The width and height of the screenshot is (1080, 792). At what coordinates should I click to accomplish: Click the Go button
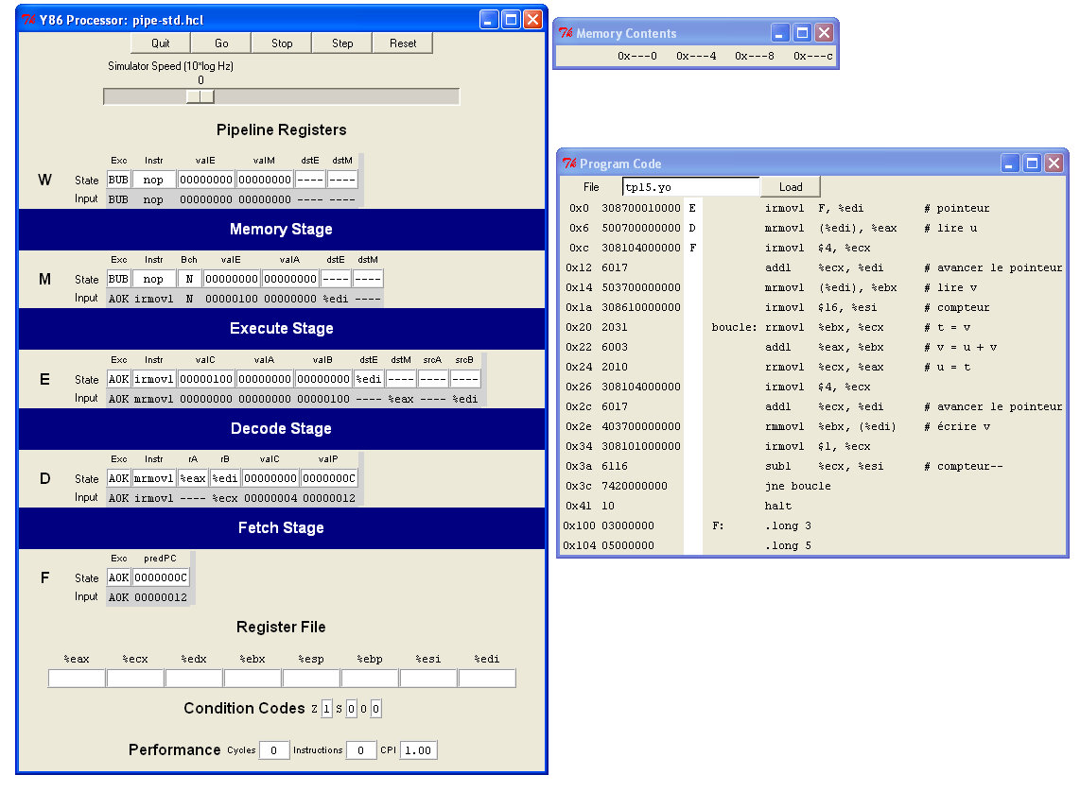pyautogui.click(x=221, y=43)
